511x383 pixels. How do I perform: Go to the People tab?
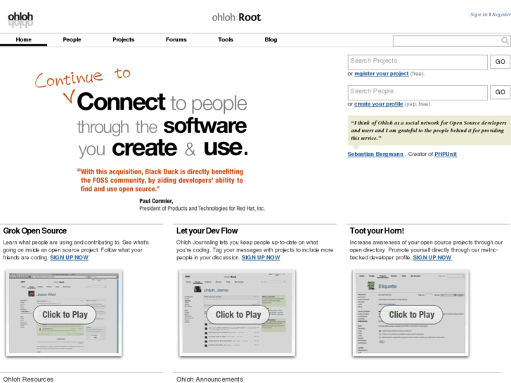72,39
